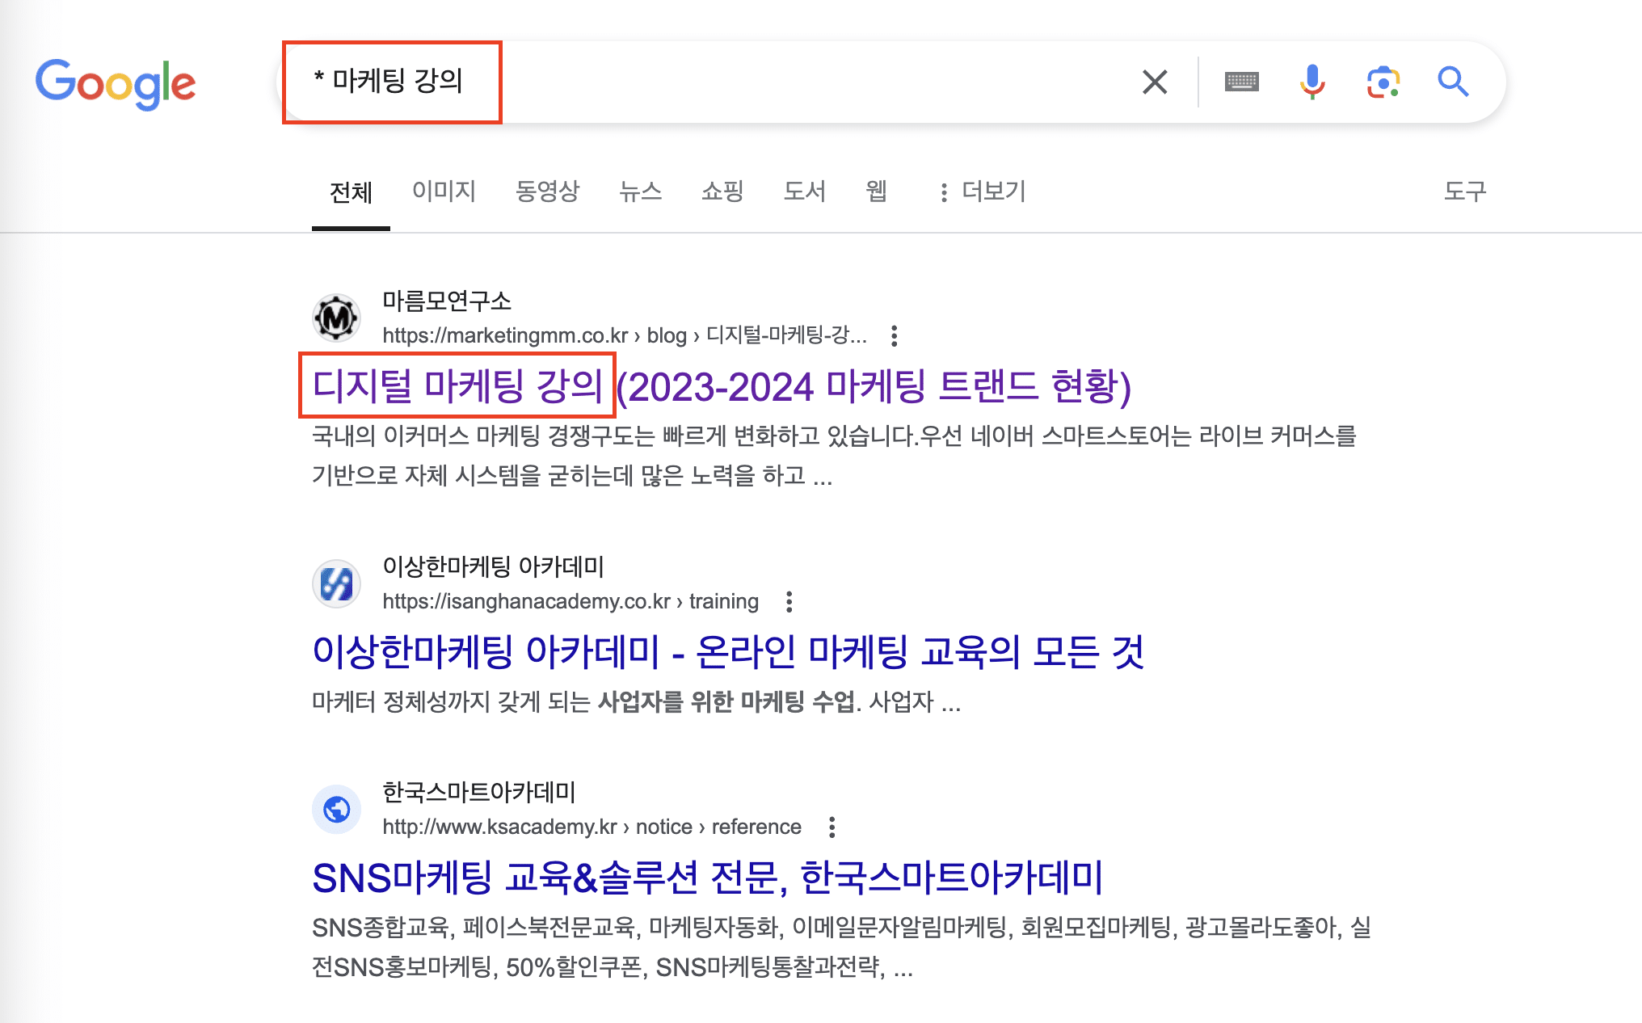Switch to the 웹 tab
The height and width of the screenshot is (1023, 1642).
click(x=877, y=192)
